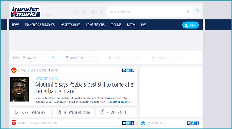The image size is (232, 129).
Task: Share the Mourinho article on Facebook
Action: tap(132, 70)
